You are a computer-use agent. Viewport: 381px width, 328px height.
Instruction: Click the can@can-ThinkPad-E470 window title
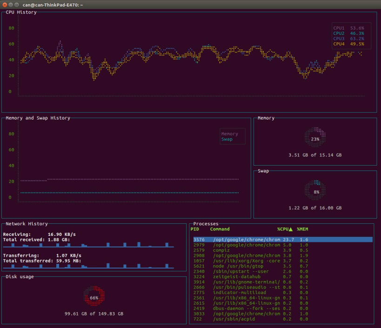[53, 4]
